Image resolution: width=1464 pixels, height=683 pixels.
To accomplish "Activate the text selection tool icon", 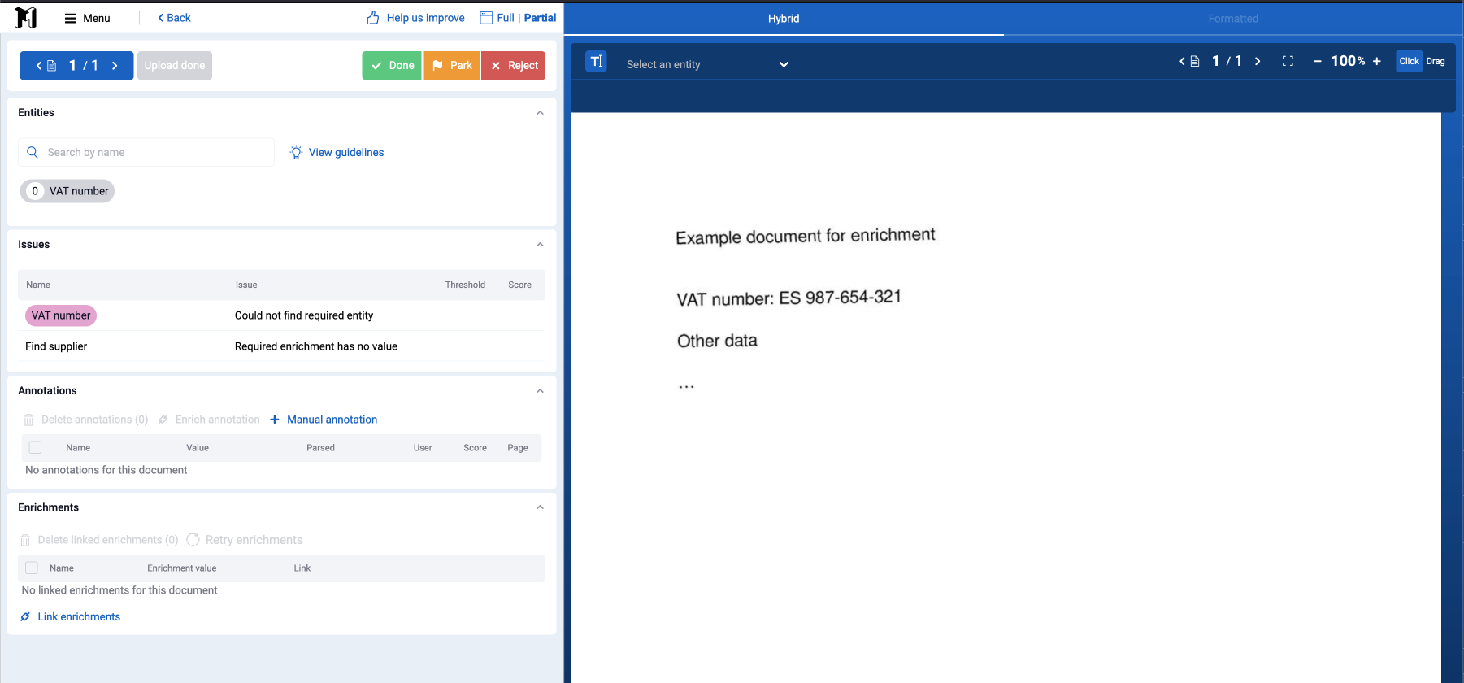I will tap(596, 62).
